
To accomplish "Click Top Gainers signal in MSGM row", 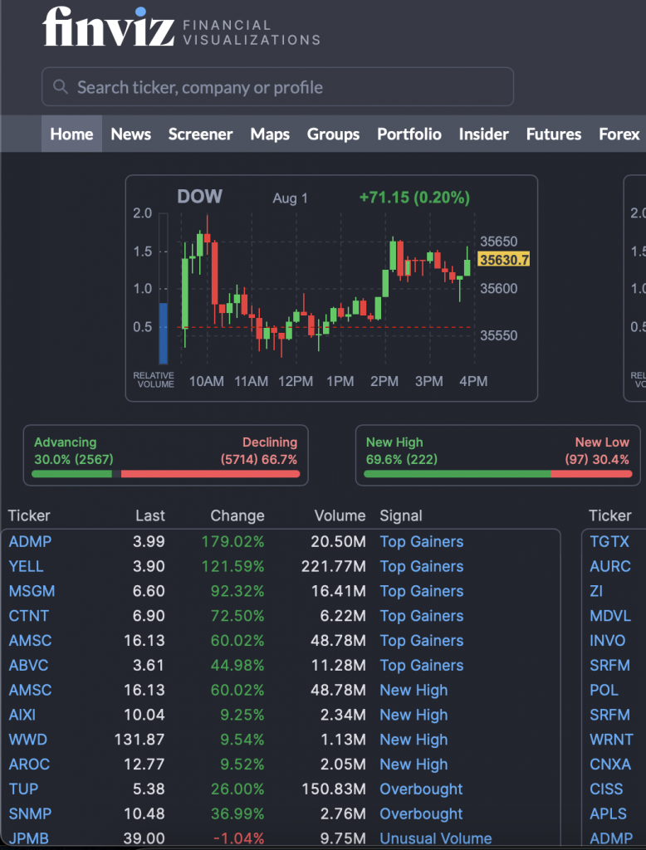I will click(x=422, y=591).
